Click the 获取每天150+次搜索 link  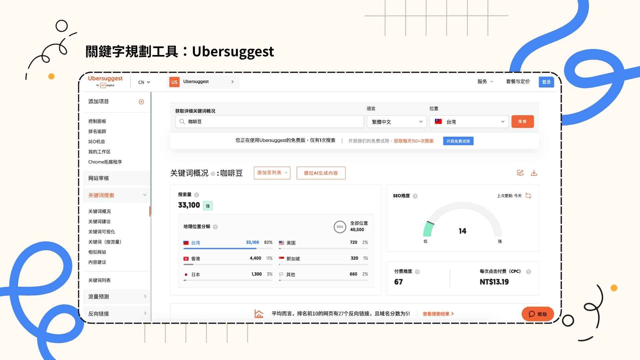point(414,141)
